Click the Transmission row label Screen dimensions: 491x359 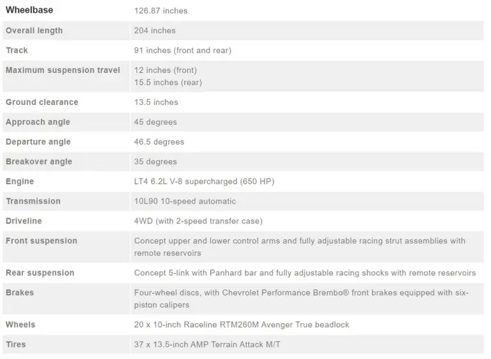click(x=33, y=202)
